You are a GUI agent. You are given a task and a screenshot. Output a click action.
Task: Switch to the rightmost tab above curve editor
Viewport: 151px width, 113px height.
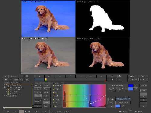[59, 83]
